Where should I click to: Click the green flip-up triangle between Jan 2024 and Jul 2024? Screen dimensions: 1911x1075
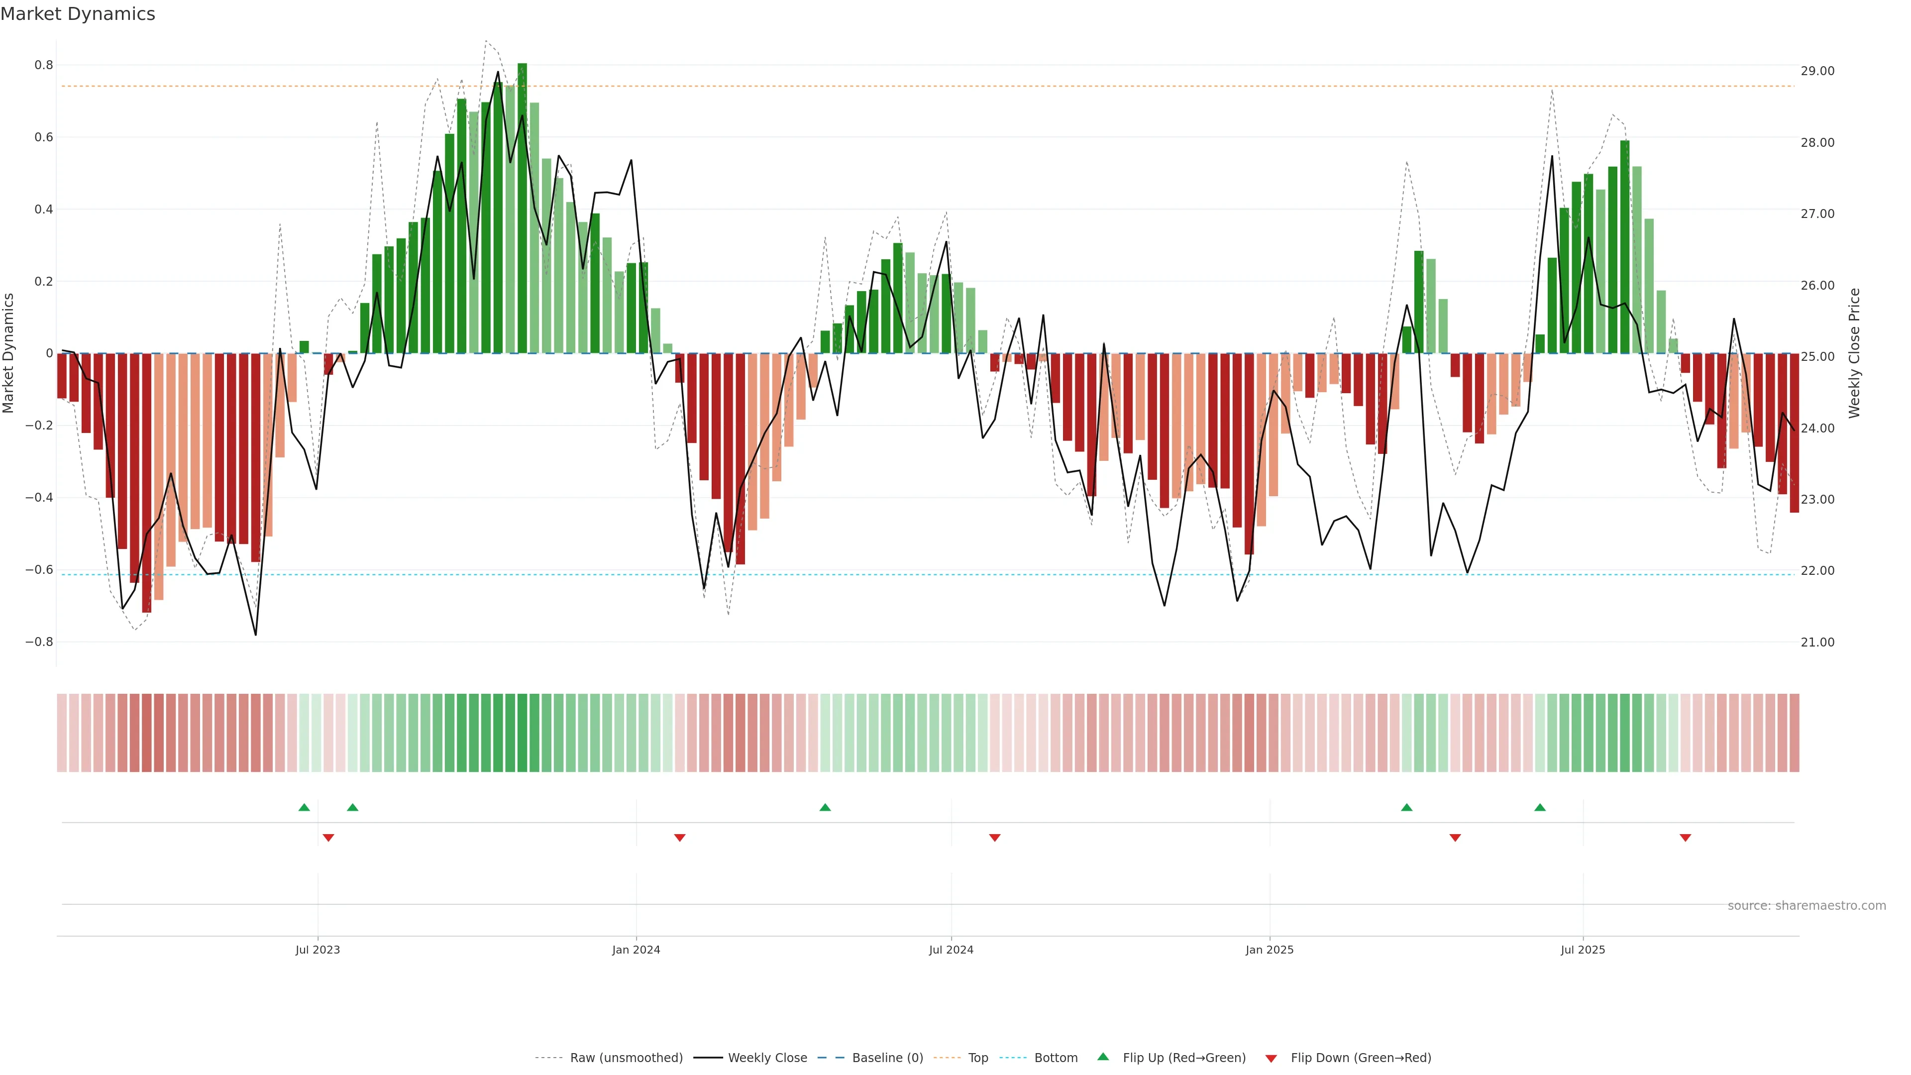tap(825, 807)
